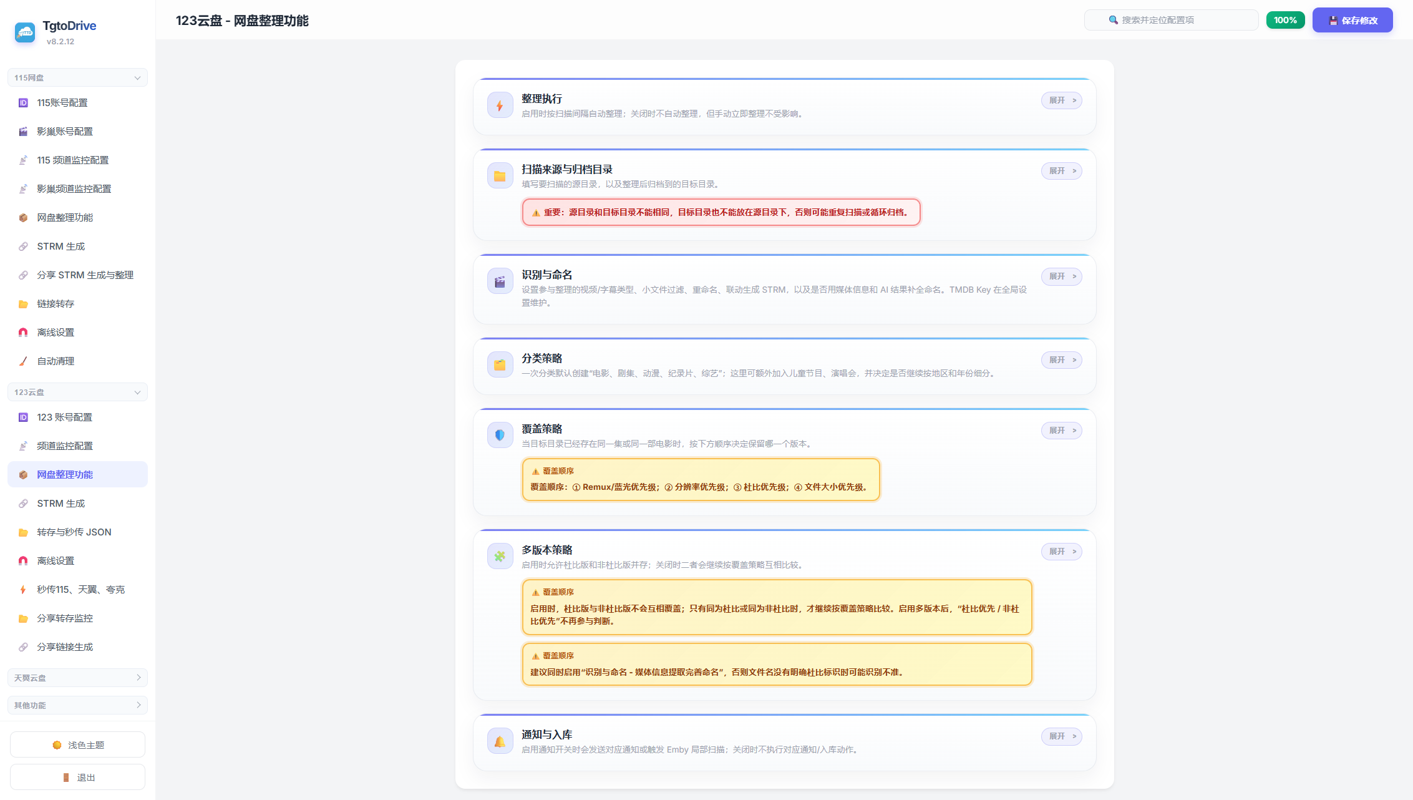The width and height of the screenshot is (1413, 800).
Task: Click the 杜比版与非杜比版 coexist notice
Action: 777,607
